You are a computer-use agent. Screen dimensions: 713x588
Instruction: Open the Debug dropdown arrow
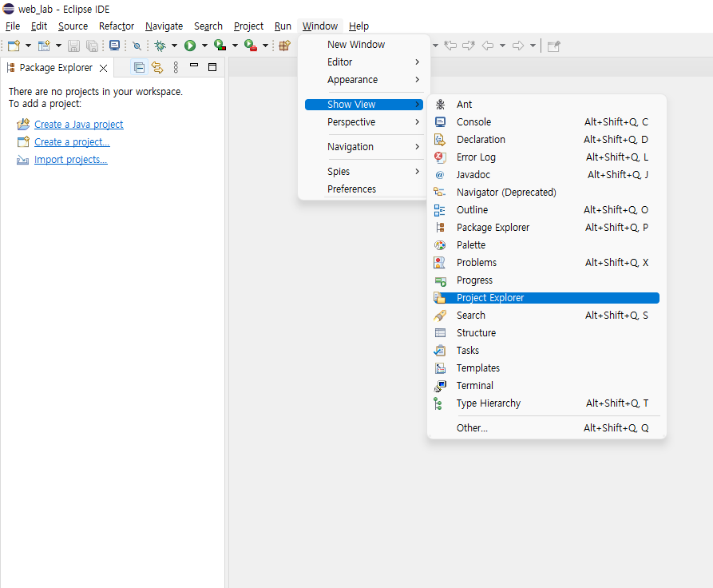point(174,46)
